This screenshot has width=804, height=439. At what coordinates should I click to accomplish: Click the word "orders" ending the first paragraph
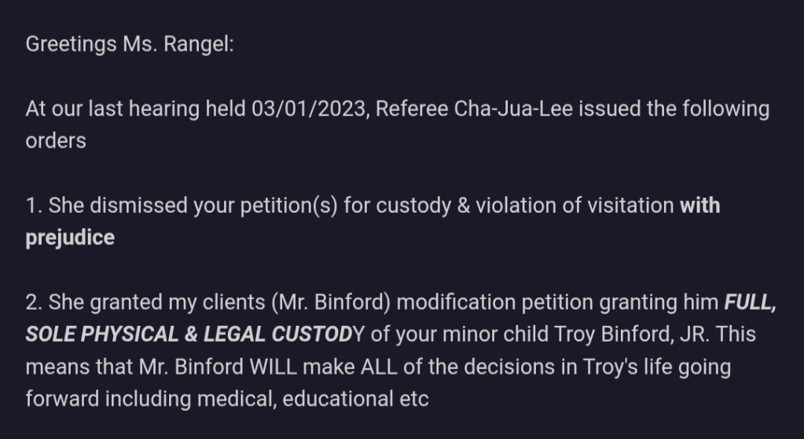pos(55,141)
